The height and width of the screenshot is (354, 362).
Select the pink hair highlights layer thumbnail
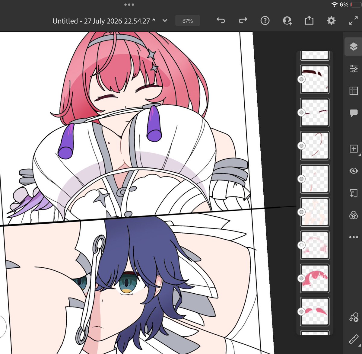[x=315, y=245]
